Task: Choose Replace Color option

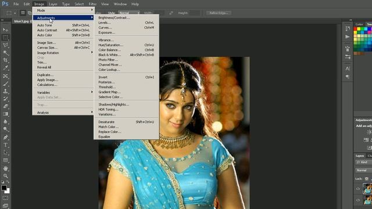Action: coord(126,132)
